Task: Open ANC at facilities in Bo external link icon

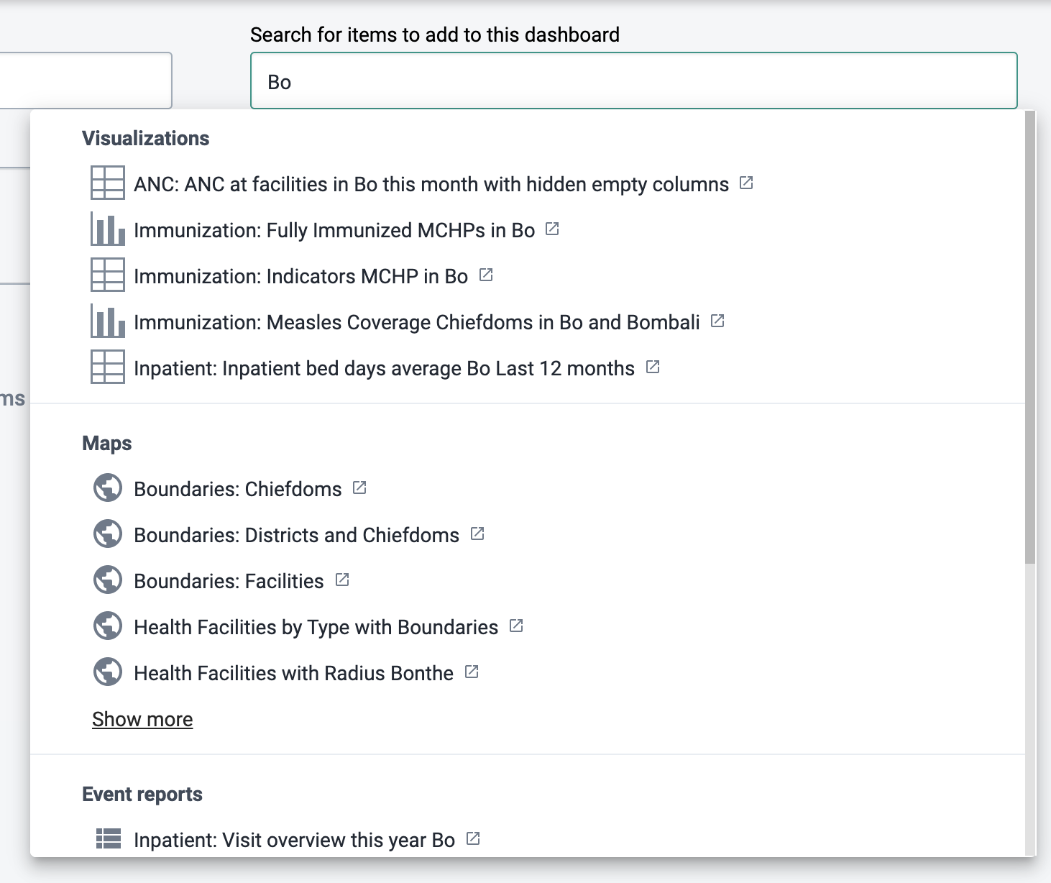Action: click(x=746, y=183)
